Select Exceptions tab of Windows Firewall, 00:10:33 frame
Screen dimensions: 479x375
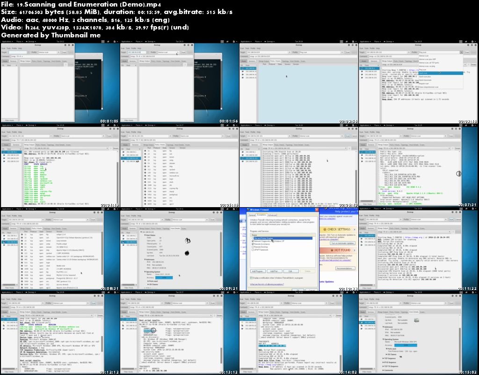coord(261,215)
